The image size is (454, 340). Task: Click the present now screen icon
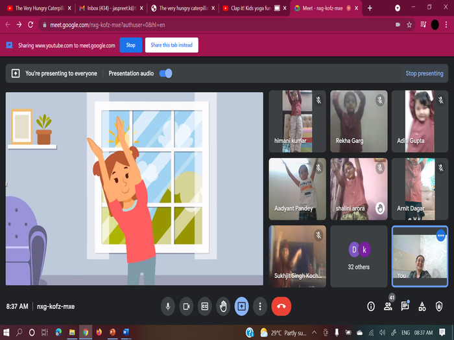click(241, 306)
